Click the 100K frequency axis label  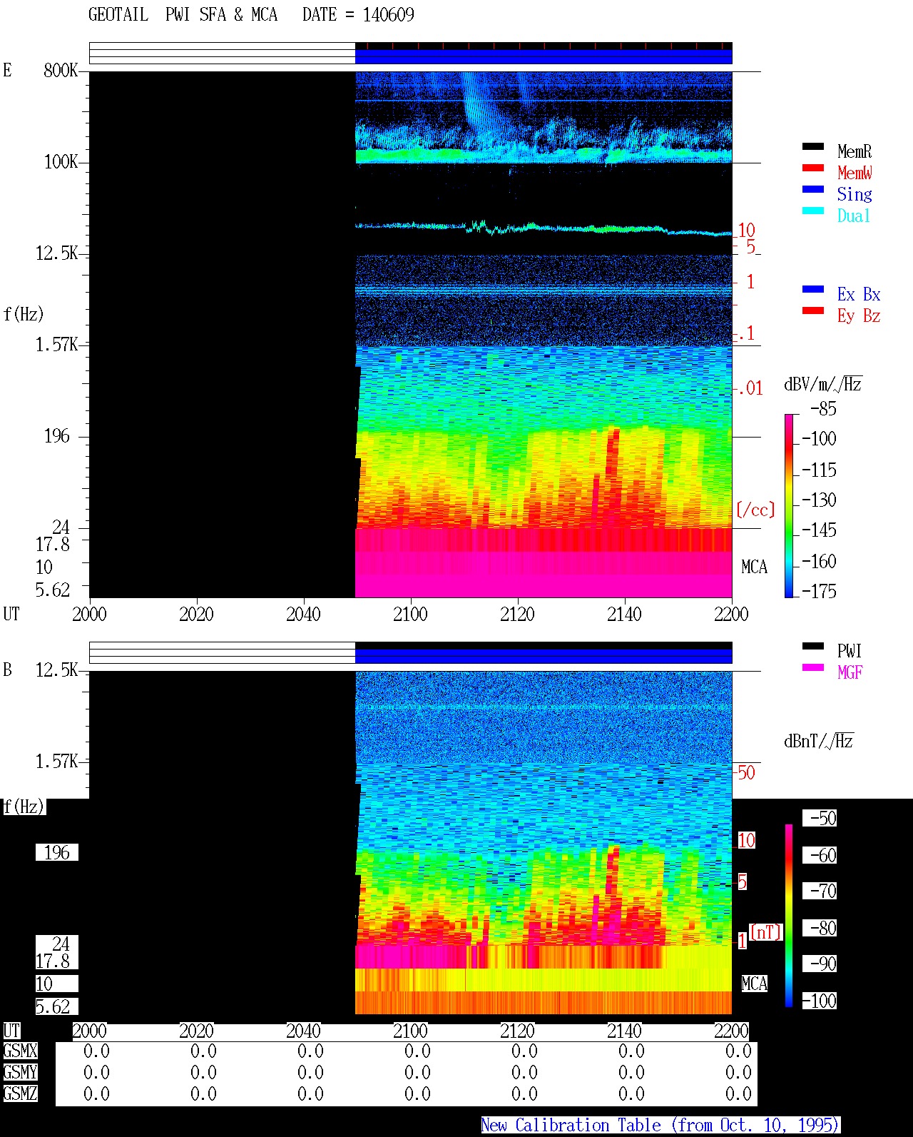(61, 161)
